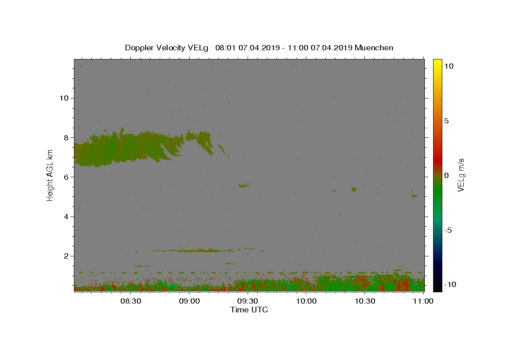Viewport: 525px width, 350px height.
Task: Click the Height AGL km axis title
Action: [50, 175]
